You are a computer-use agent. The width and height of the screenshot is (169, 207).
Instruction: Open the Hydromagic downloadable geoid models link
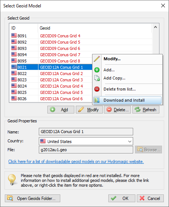click(x=76, y=162)
